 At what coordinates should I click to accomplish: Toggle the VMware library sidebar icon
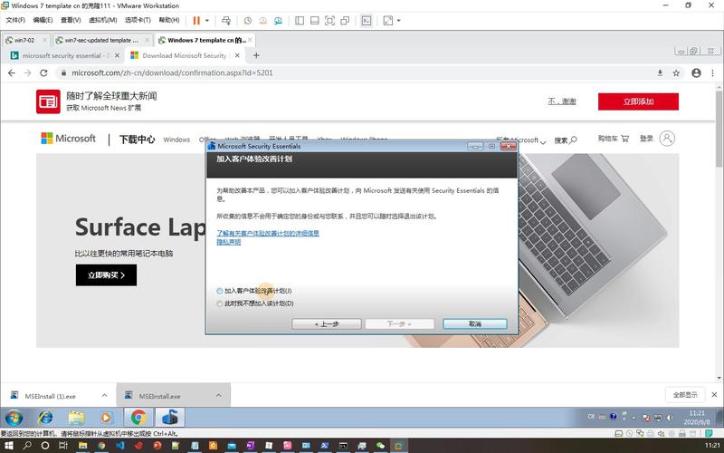point(300,20)
